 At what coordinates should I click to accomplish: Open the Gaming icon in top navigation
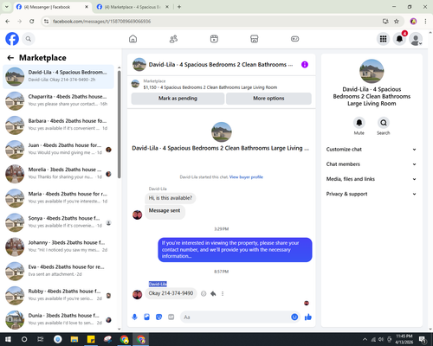(x=294, y=39)
